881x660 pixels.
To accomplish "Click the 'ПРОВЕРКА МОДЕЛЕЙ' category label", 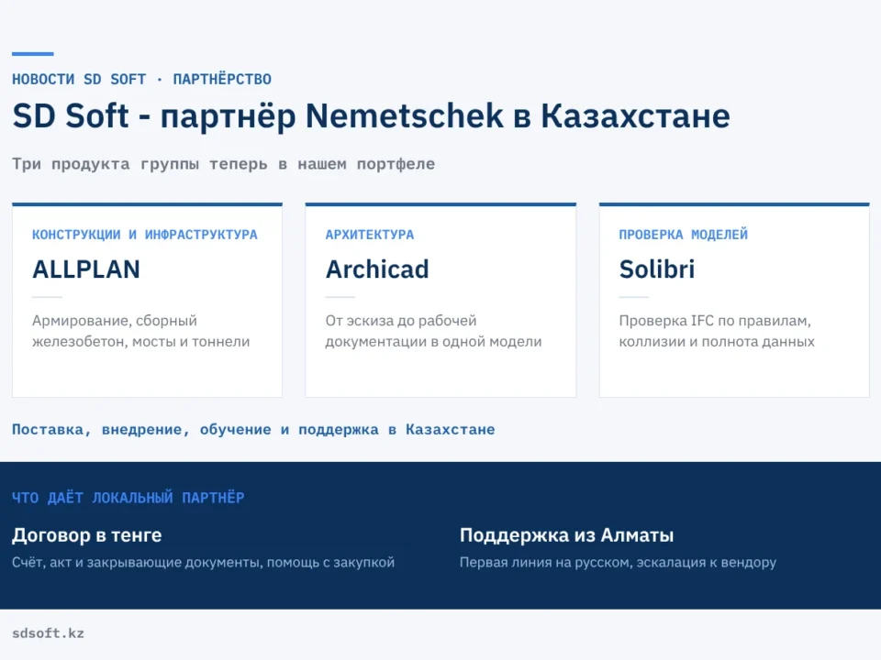I will (683, 235).
